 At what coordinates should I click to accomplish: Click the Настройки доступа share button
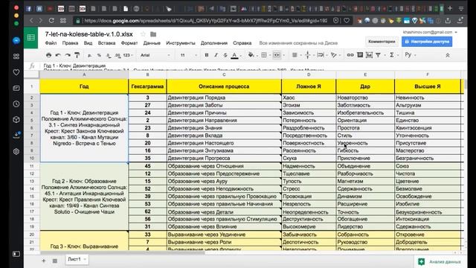click(x=427, y=42)
